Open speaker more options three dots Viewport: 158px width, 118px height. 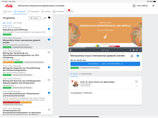(136, 86)
